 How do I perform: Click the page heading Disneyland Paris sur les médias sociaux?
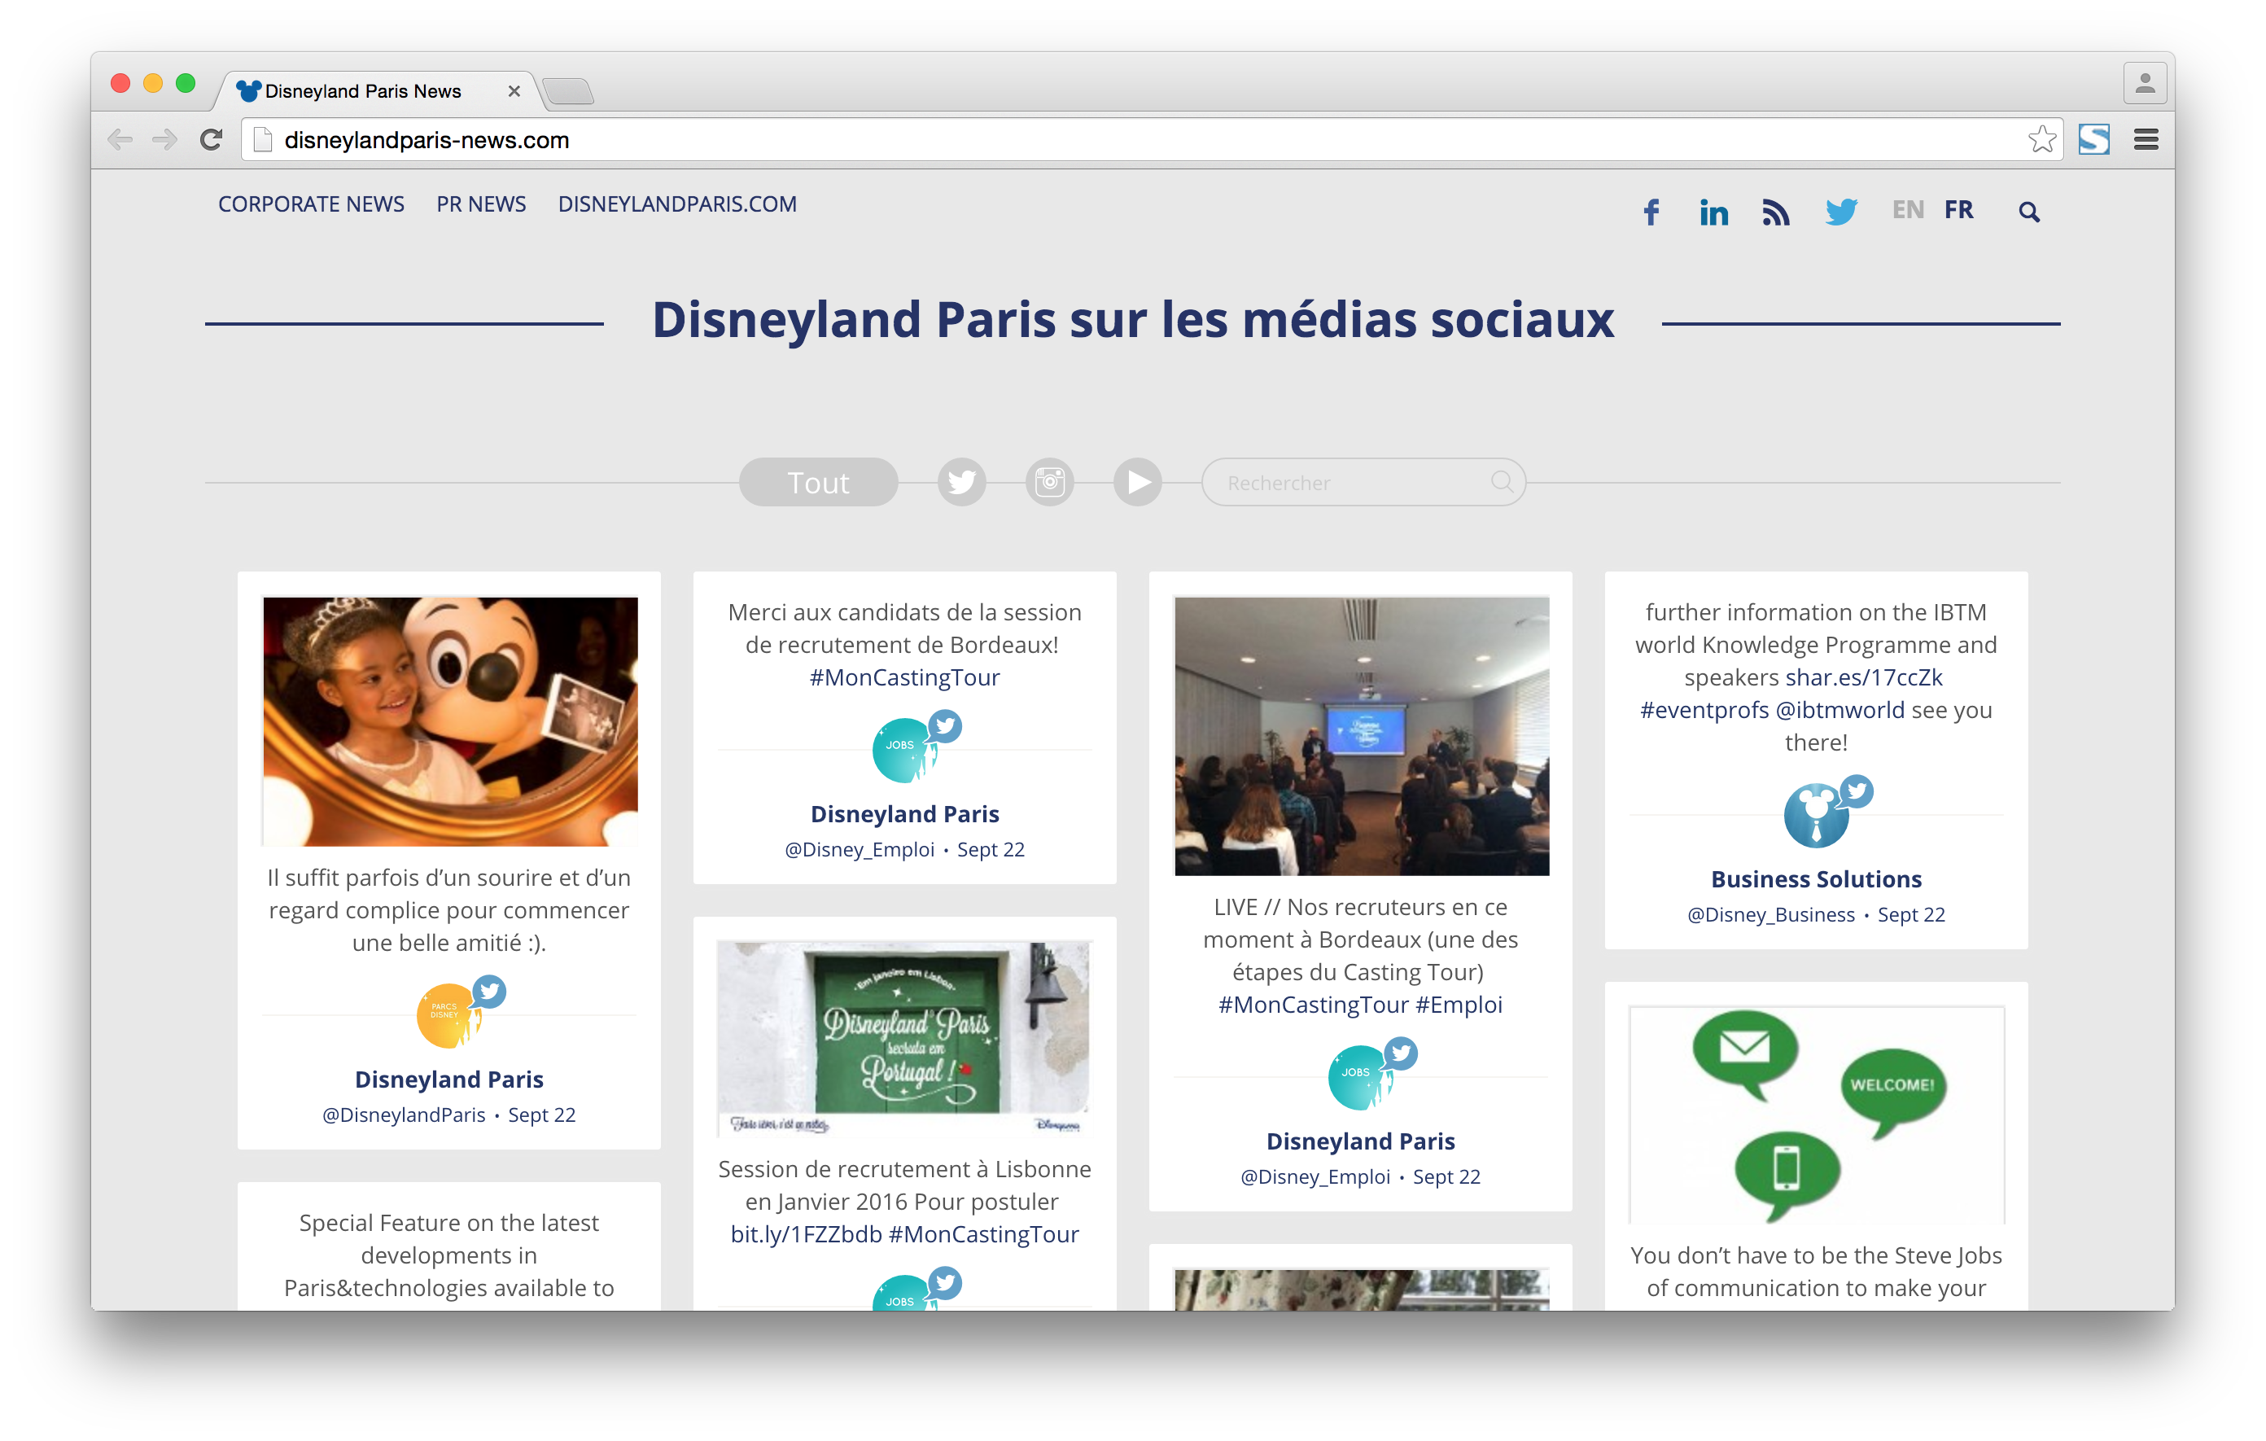pos(1133,320)
